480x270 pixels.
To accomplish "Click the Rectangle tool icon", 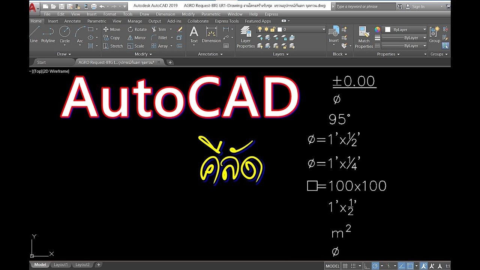I will [90, 29].
